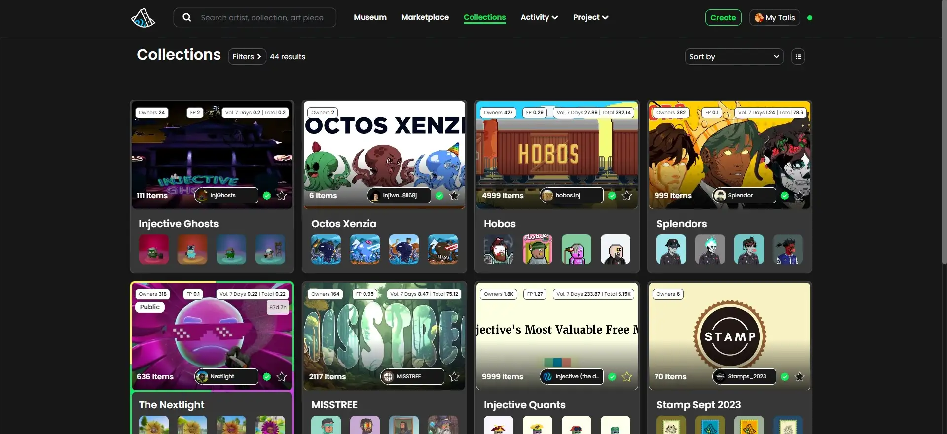Click the first Hobos NFT thumbnail
The image size is (947, 434).
[499, 249]
